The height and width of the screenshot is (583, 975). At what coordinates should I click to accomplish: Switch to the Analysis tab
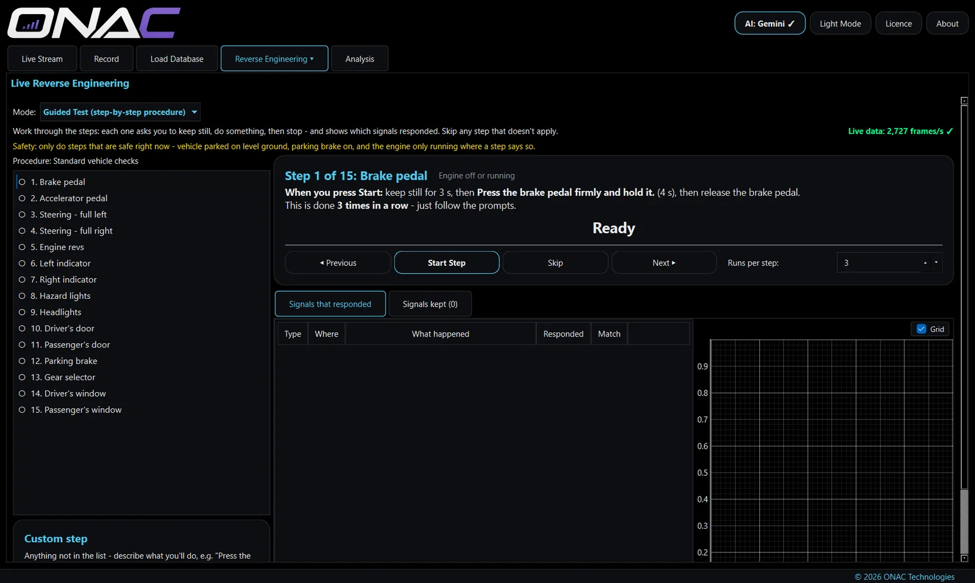pyautogui.click(x=360, y=59)
